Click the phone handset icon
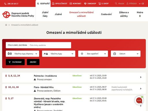The height and width of the screenshot is (111, 148). (x=5, y=4)
